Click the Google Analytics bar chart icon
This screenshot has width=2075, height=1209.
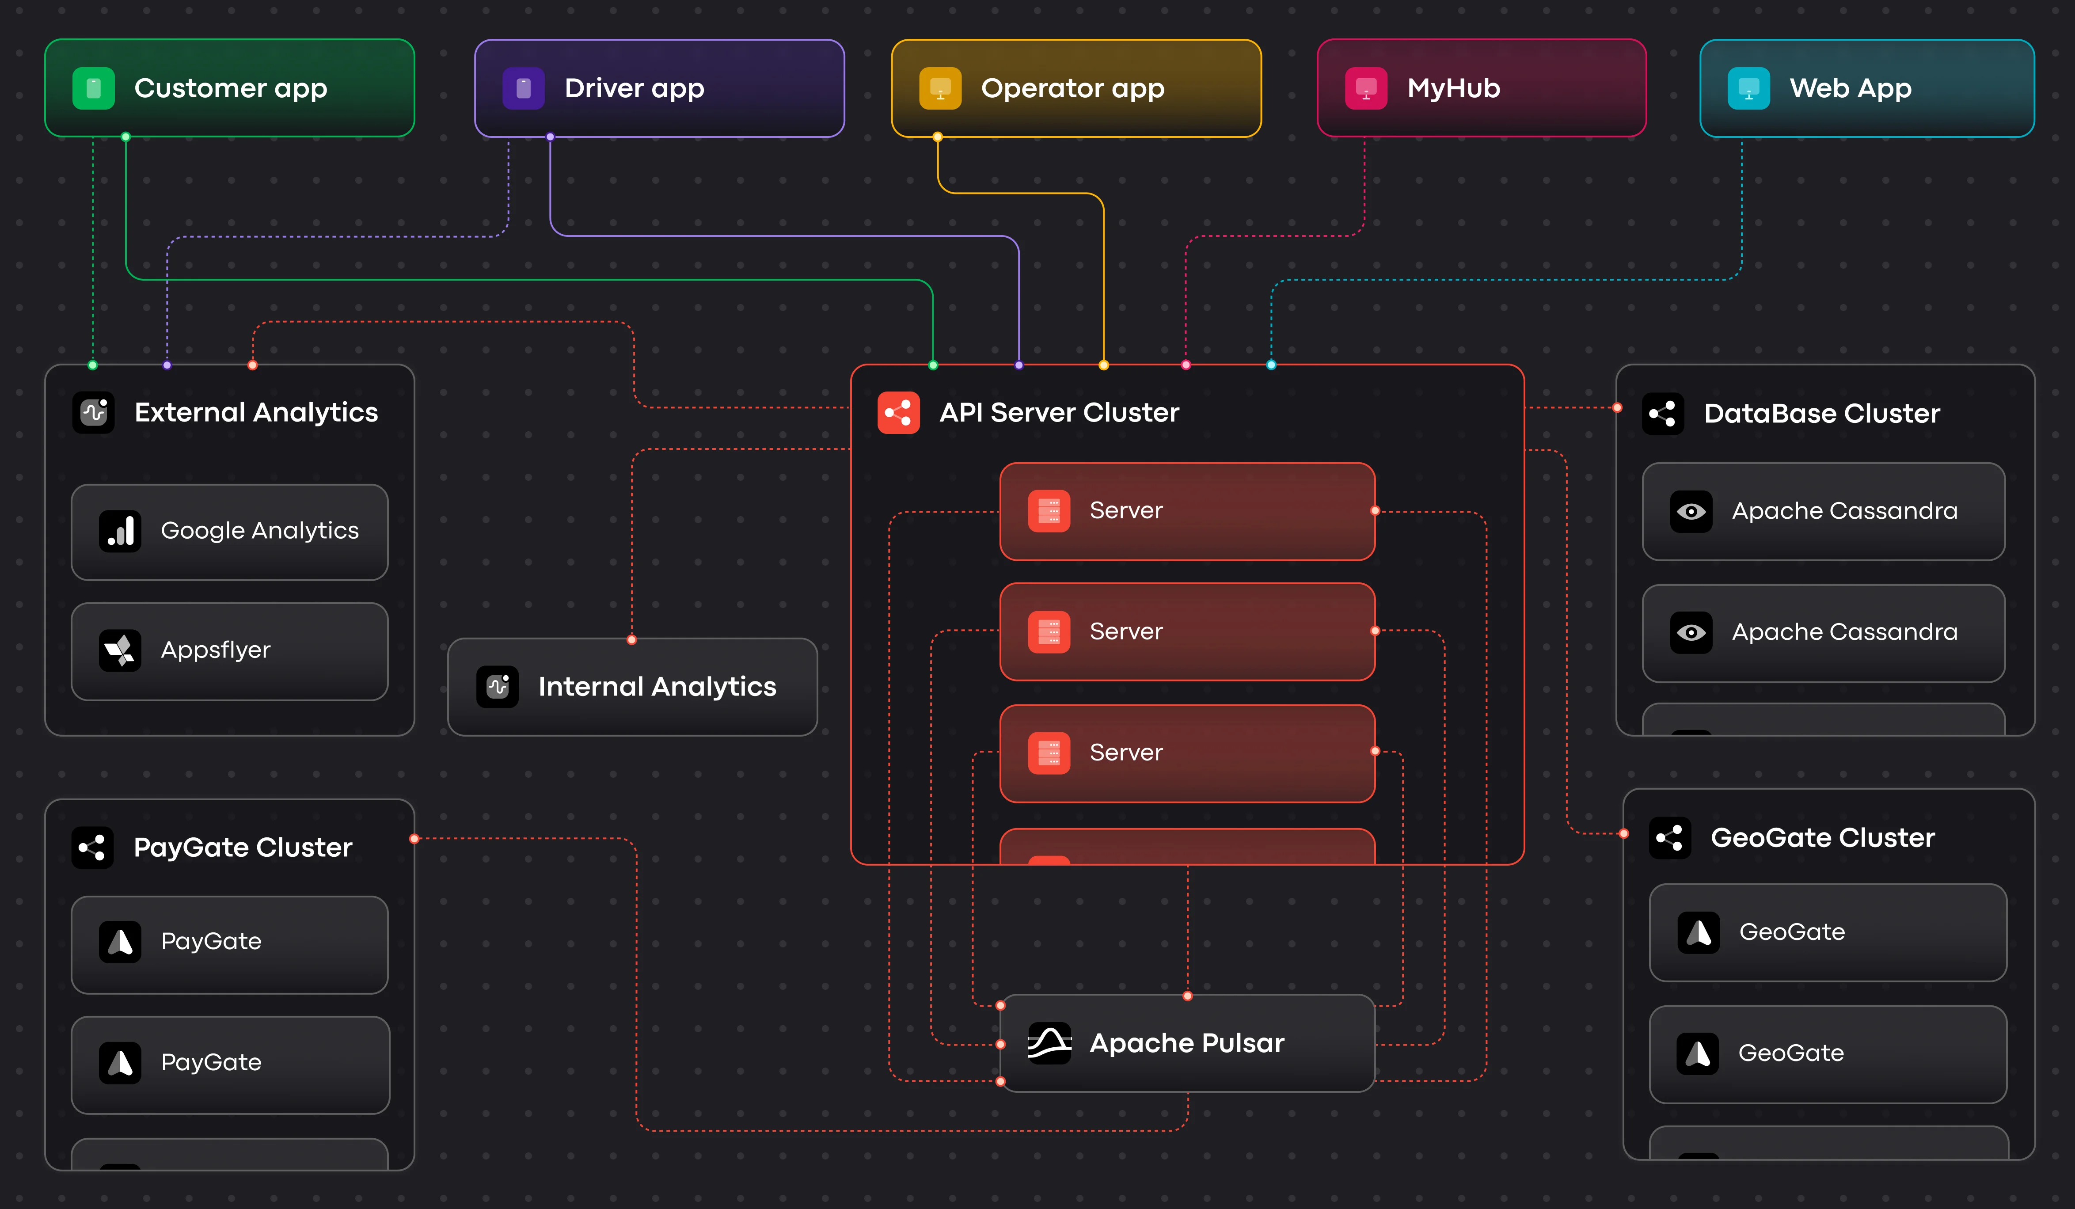(120, 531)
